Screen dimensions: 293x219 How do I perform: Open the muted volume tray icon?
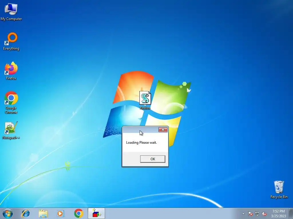click(264, 214)
